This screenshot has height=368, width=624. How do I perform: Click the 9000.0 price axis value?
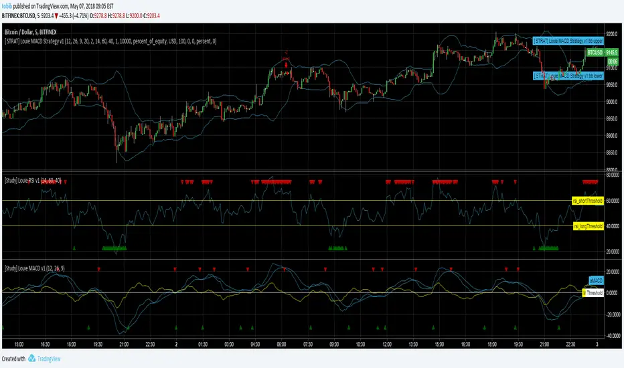click(611, 102)
